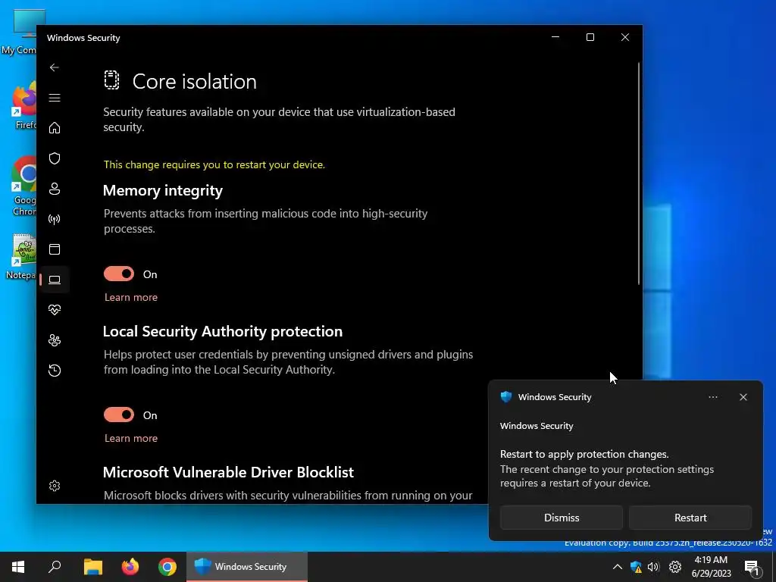This screenshot has width=776, height=582.
Task: Open the clock showing 4:19 AM
Action: pyautogui.click(x=711, y=567)
